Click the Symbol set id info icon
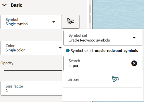This screenshot has width=144, height=102. coord(68,51)
